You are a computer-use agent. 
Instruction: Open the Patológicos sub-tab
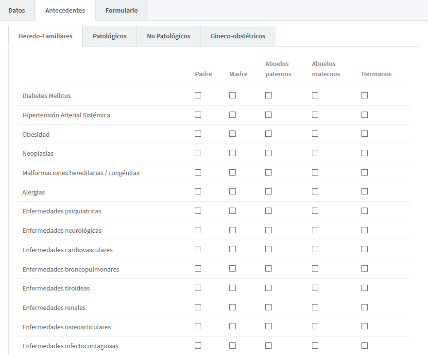point(109,36)
